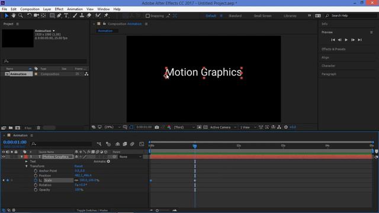The width and height of the screenshot is (379, 213).
Task: Click the motion blur enable icon in timeline
Action: [132, 144]
